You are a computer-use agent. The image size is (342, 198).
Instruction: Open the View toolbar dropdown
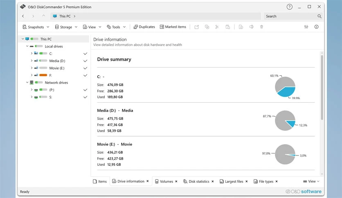tap(92, 27)
